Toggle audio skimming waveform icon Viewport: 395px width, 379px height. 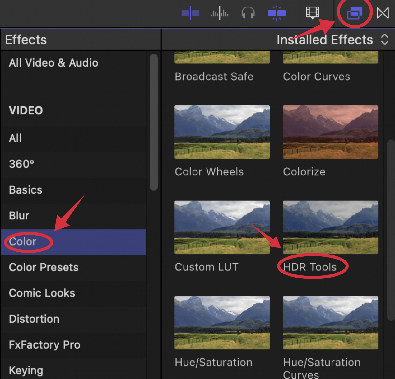click(x=219, y=13)
